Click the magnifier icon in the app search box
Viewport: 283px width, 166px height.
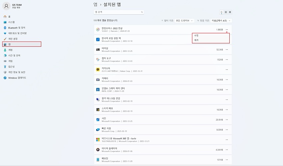click(x=142, y=12)
